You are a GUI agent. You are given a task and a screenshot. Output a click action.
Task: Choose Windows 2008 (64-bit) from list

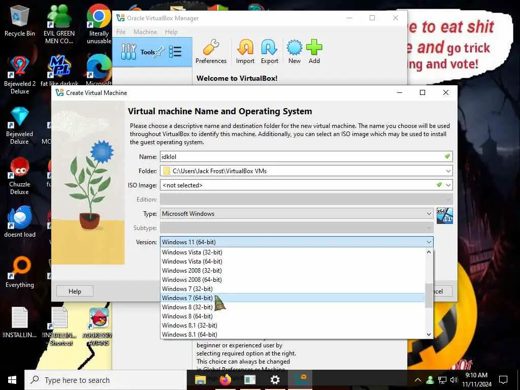(292, 280)
